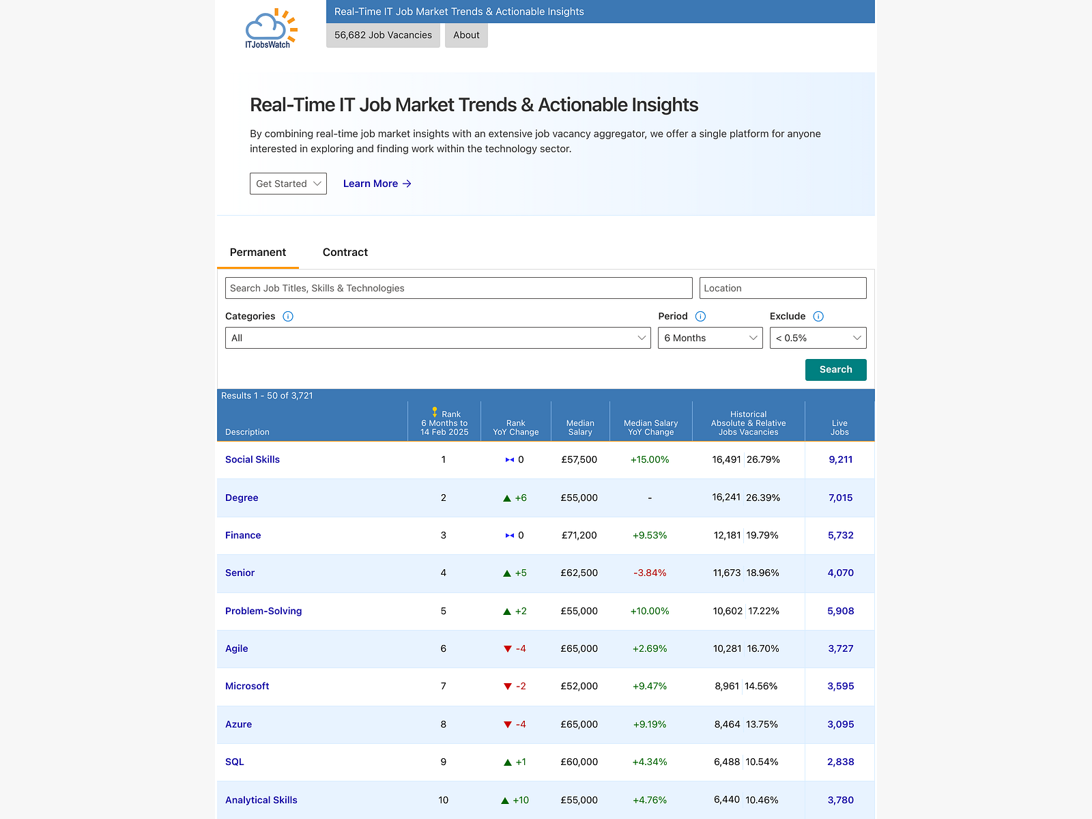Click the info icon next to Exclude

click(819, 316)
